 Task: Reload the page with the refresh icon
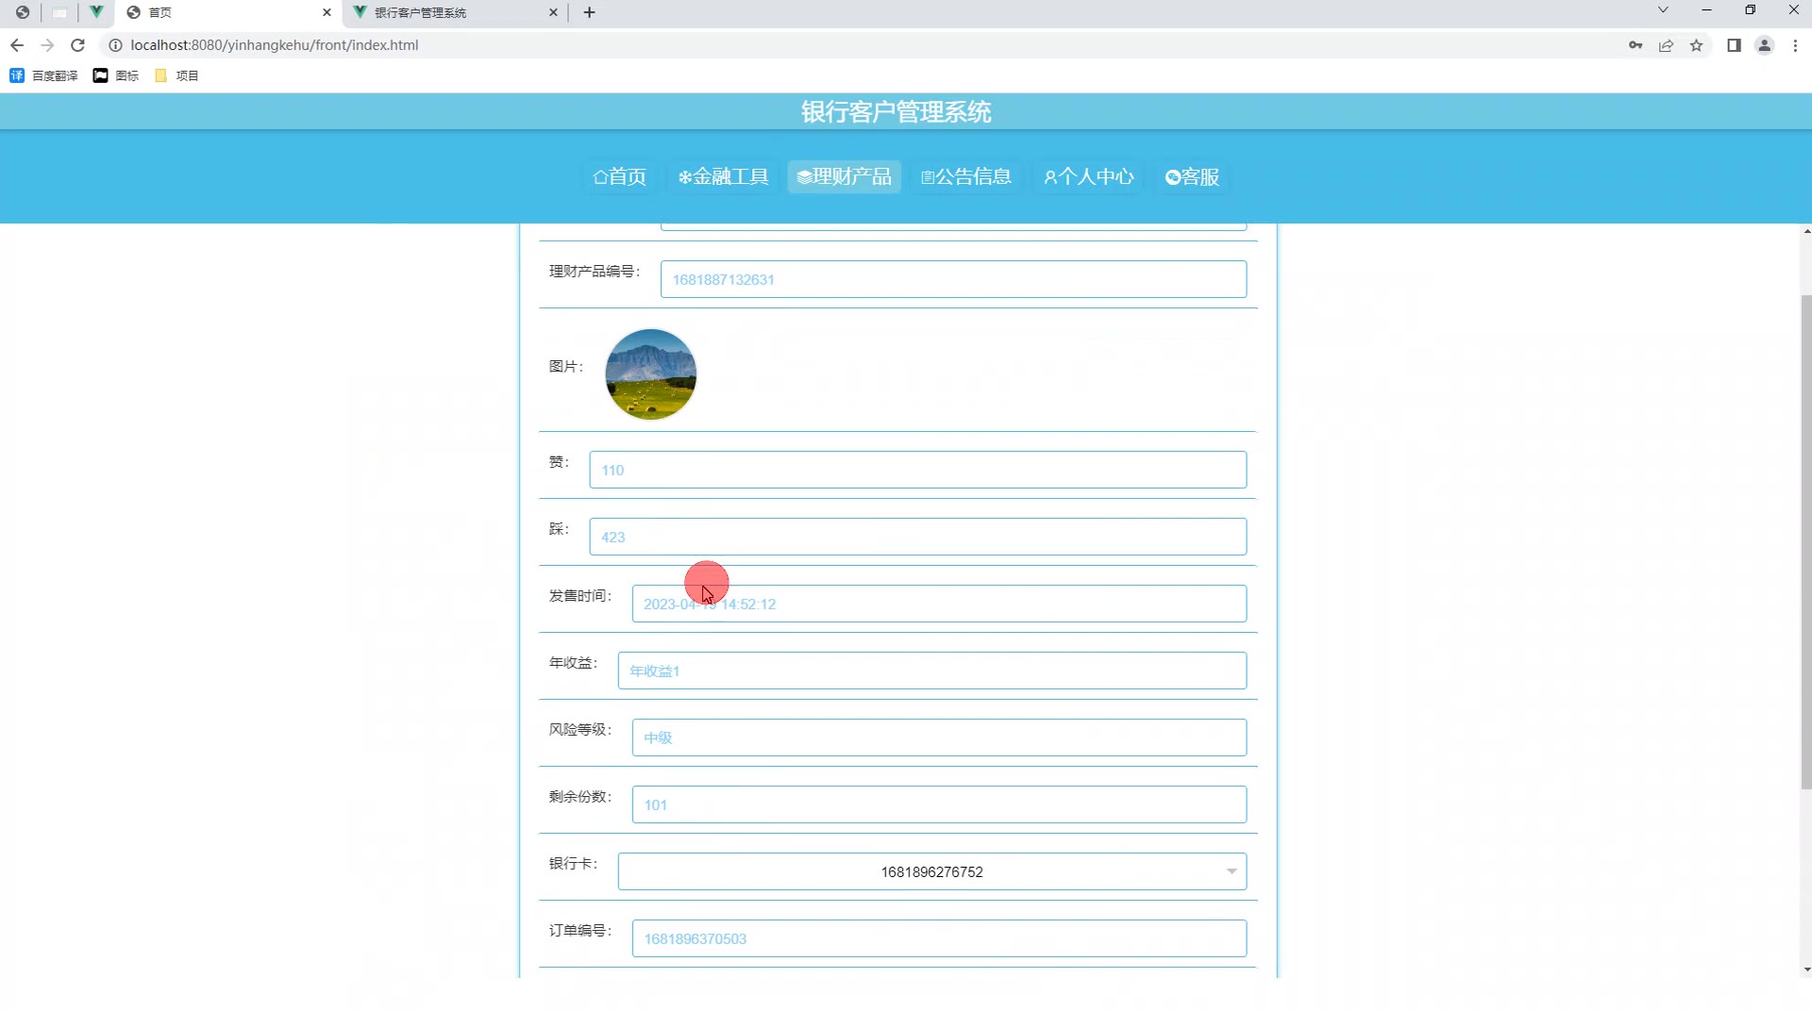coord(78,45)
